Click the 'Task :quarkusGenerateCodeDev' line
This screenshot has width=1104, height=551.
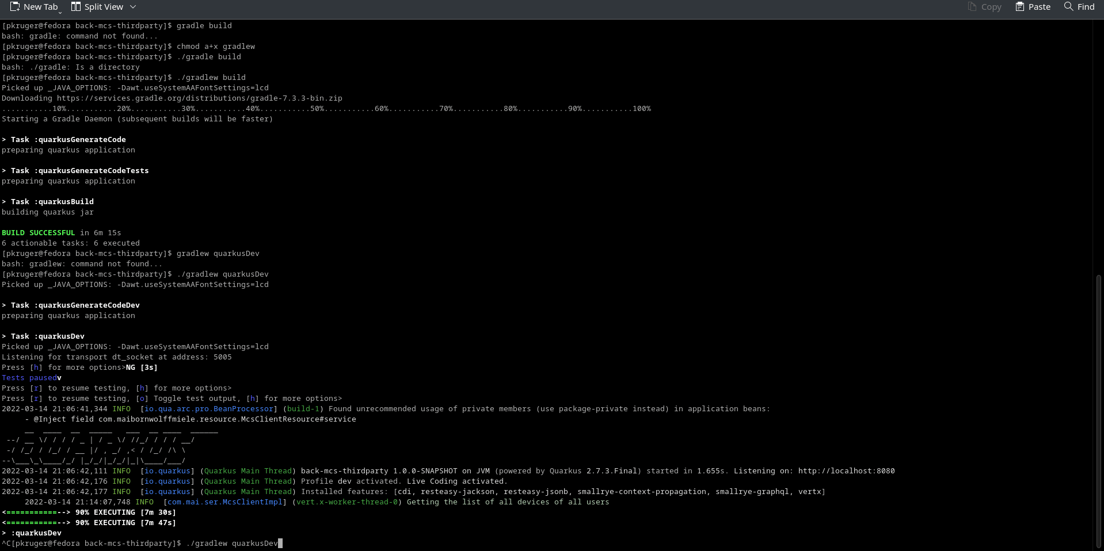pos(71,305)
